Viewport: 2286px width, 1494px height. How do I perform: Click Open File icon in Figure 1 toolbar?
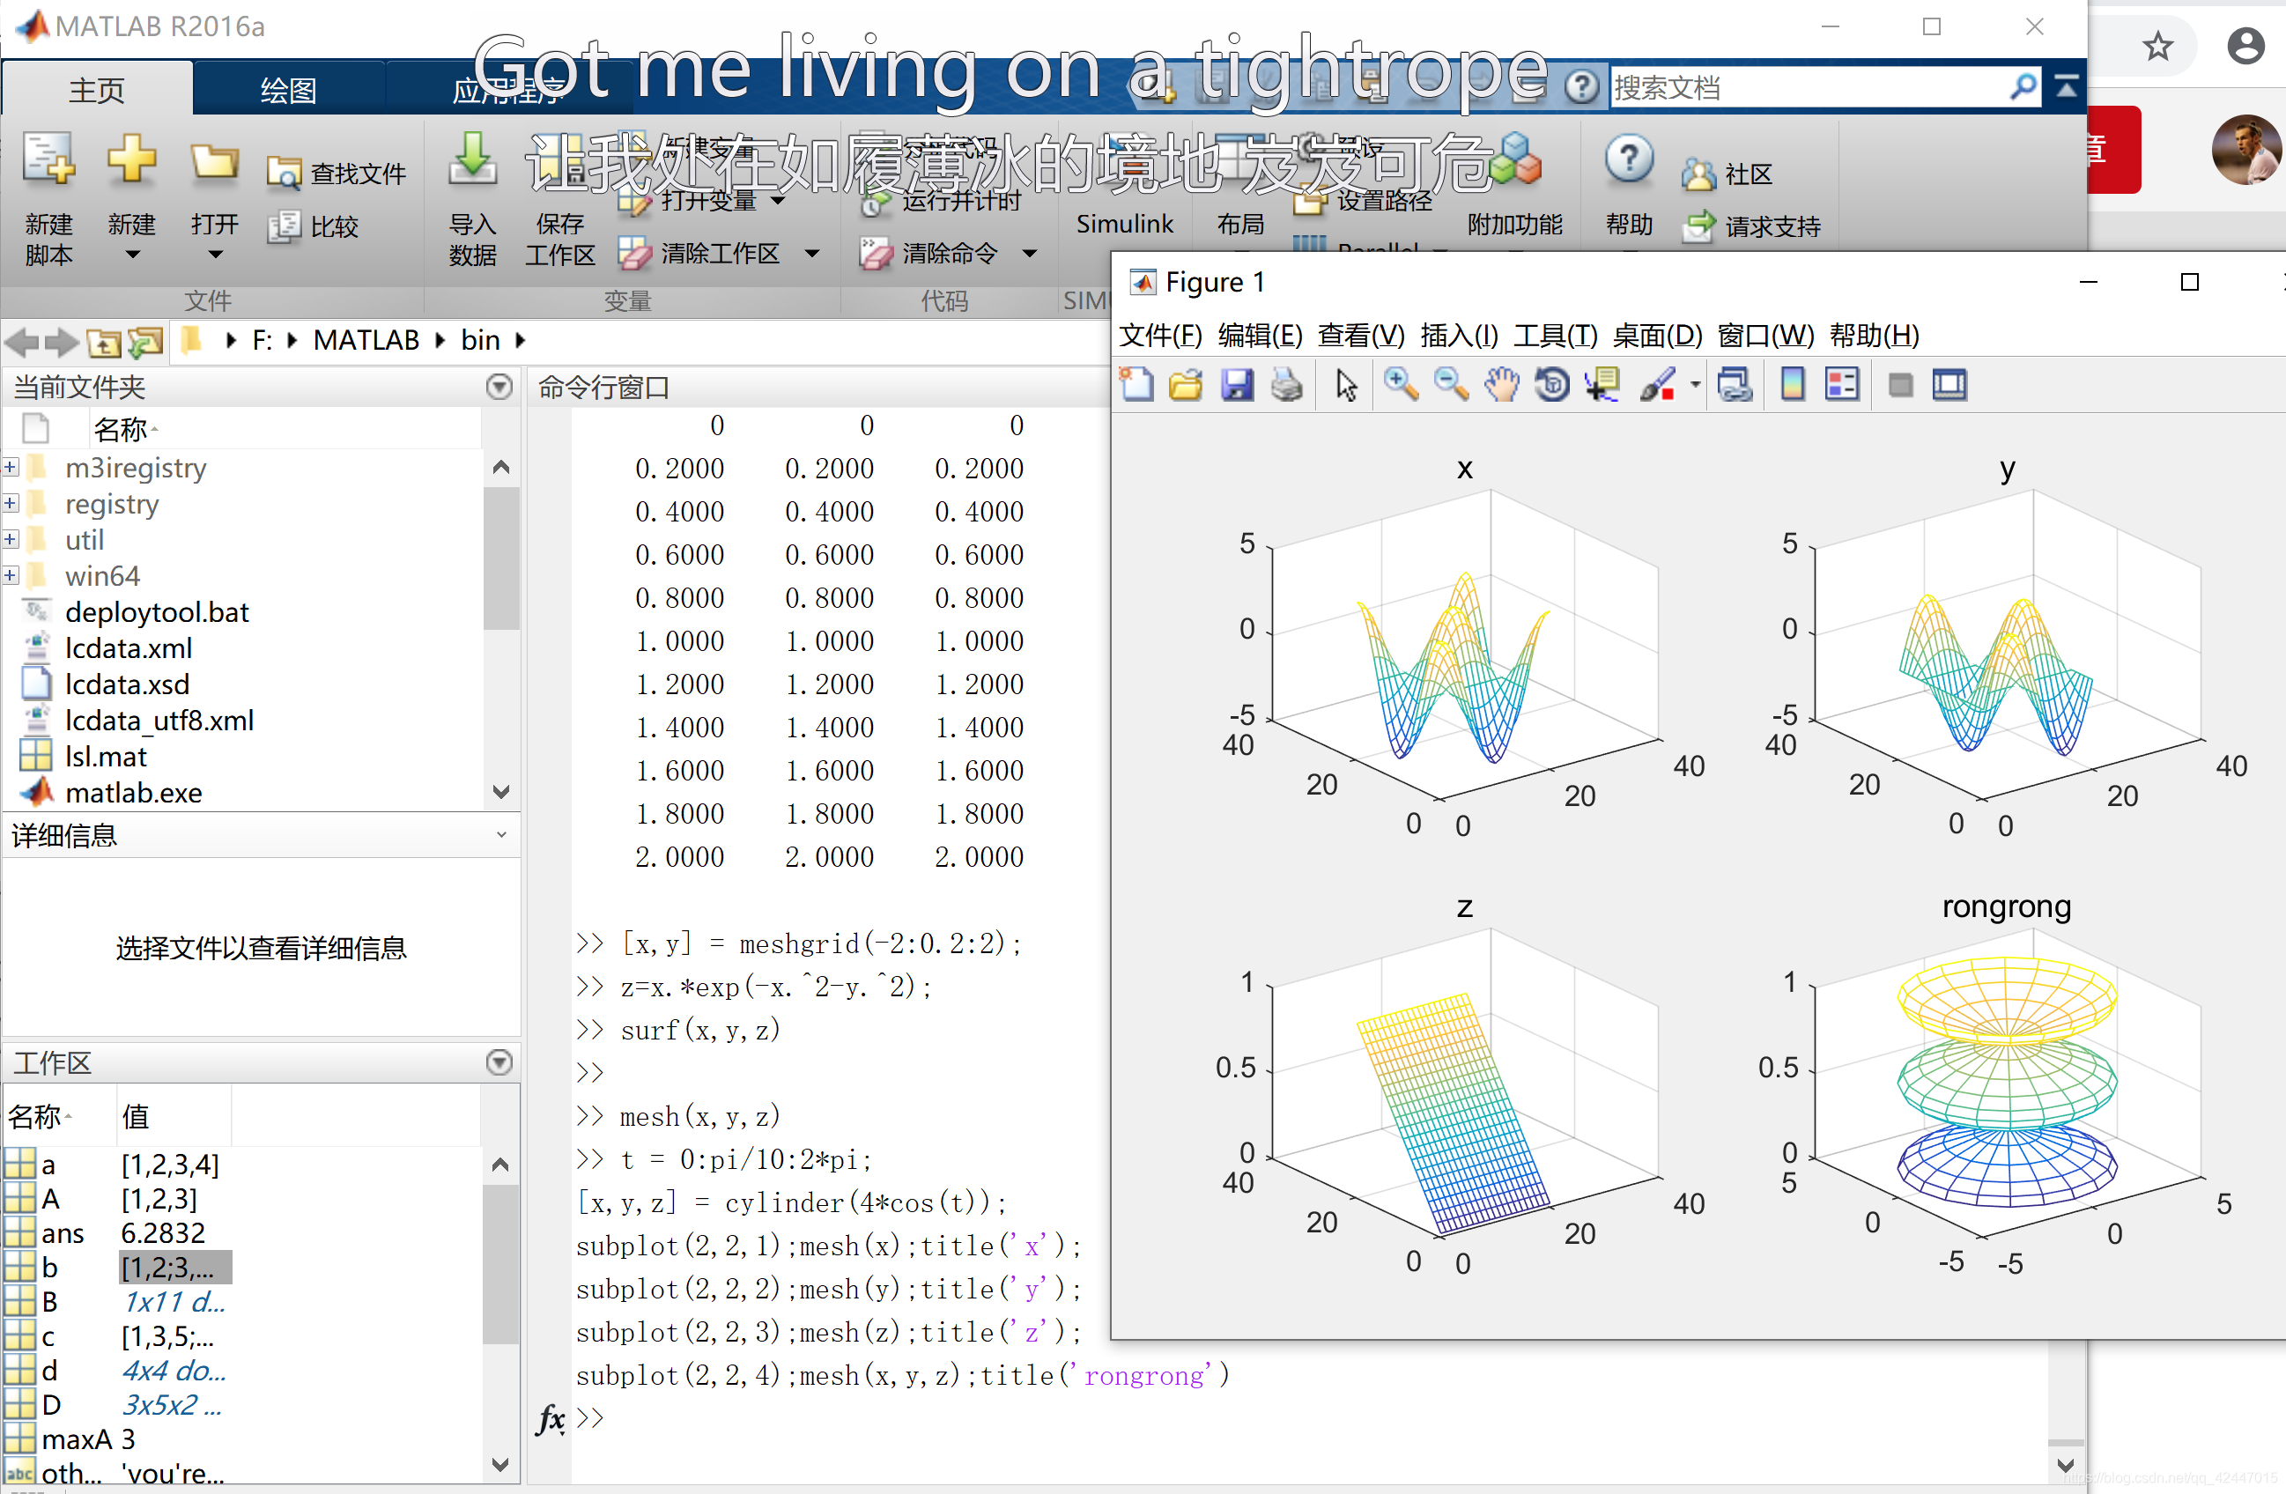1187,385
